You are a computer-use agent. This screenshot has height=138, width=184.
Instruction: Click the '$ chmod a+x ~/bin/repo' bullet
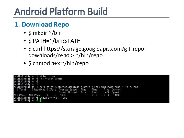pyautogui.click(x=58, y=63)
